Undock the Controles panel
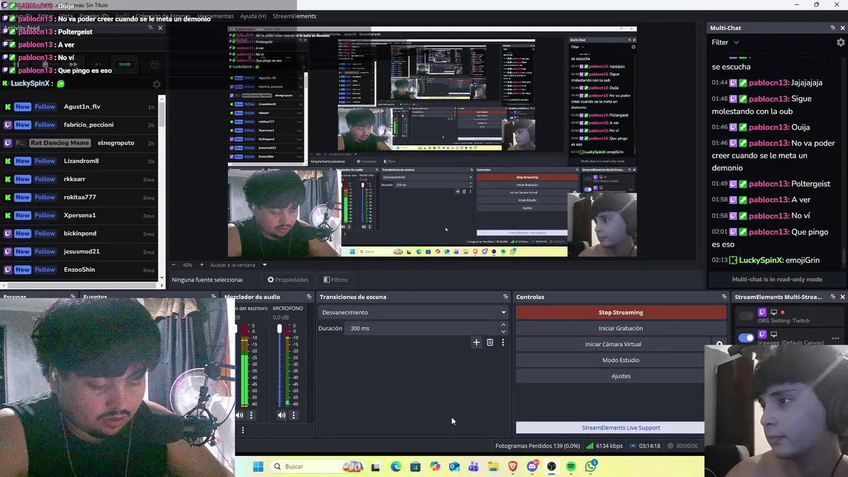Viewport: 848px width, 477px height. pos(724,297)
